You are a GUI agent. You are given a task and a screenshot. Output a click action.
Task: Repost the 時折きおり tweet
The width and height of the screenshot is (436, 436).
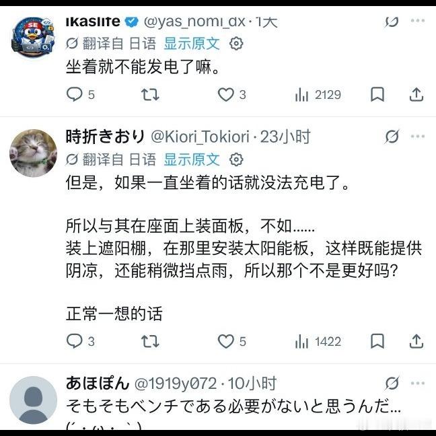(149, 342)
